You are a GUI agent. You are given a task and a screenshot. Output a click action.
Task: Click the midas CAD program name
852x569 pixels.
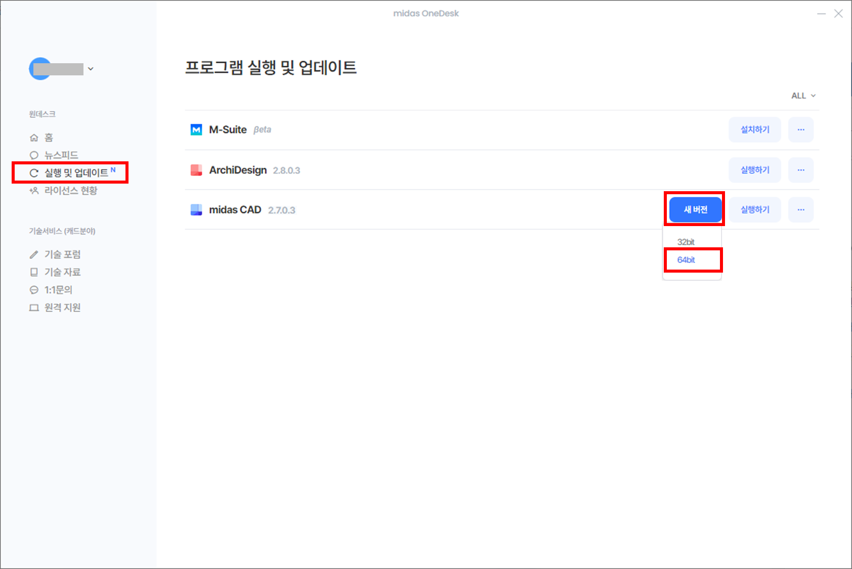(x=235, y=210)
